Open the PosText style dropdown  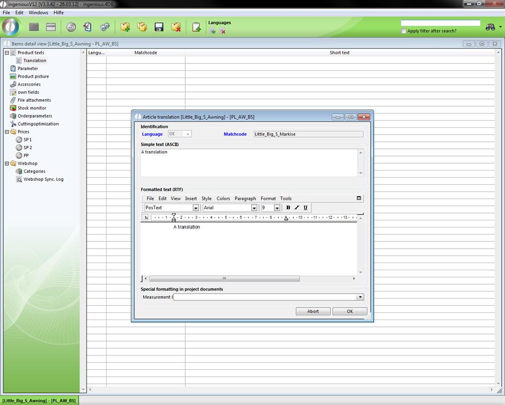pyautogui.click(x=196, y=208)
